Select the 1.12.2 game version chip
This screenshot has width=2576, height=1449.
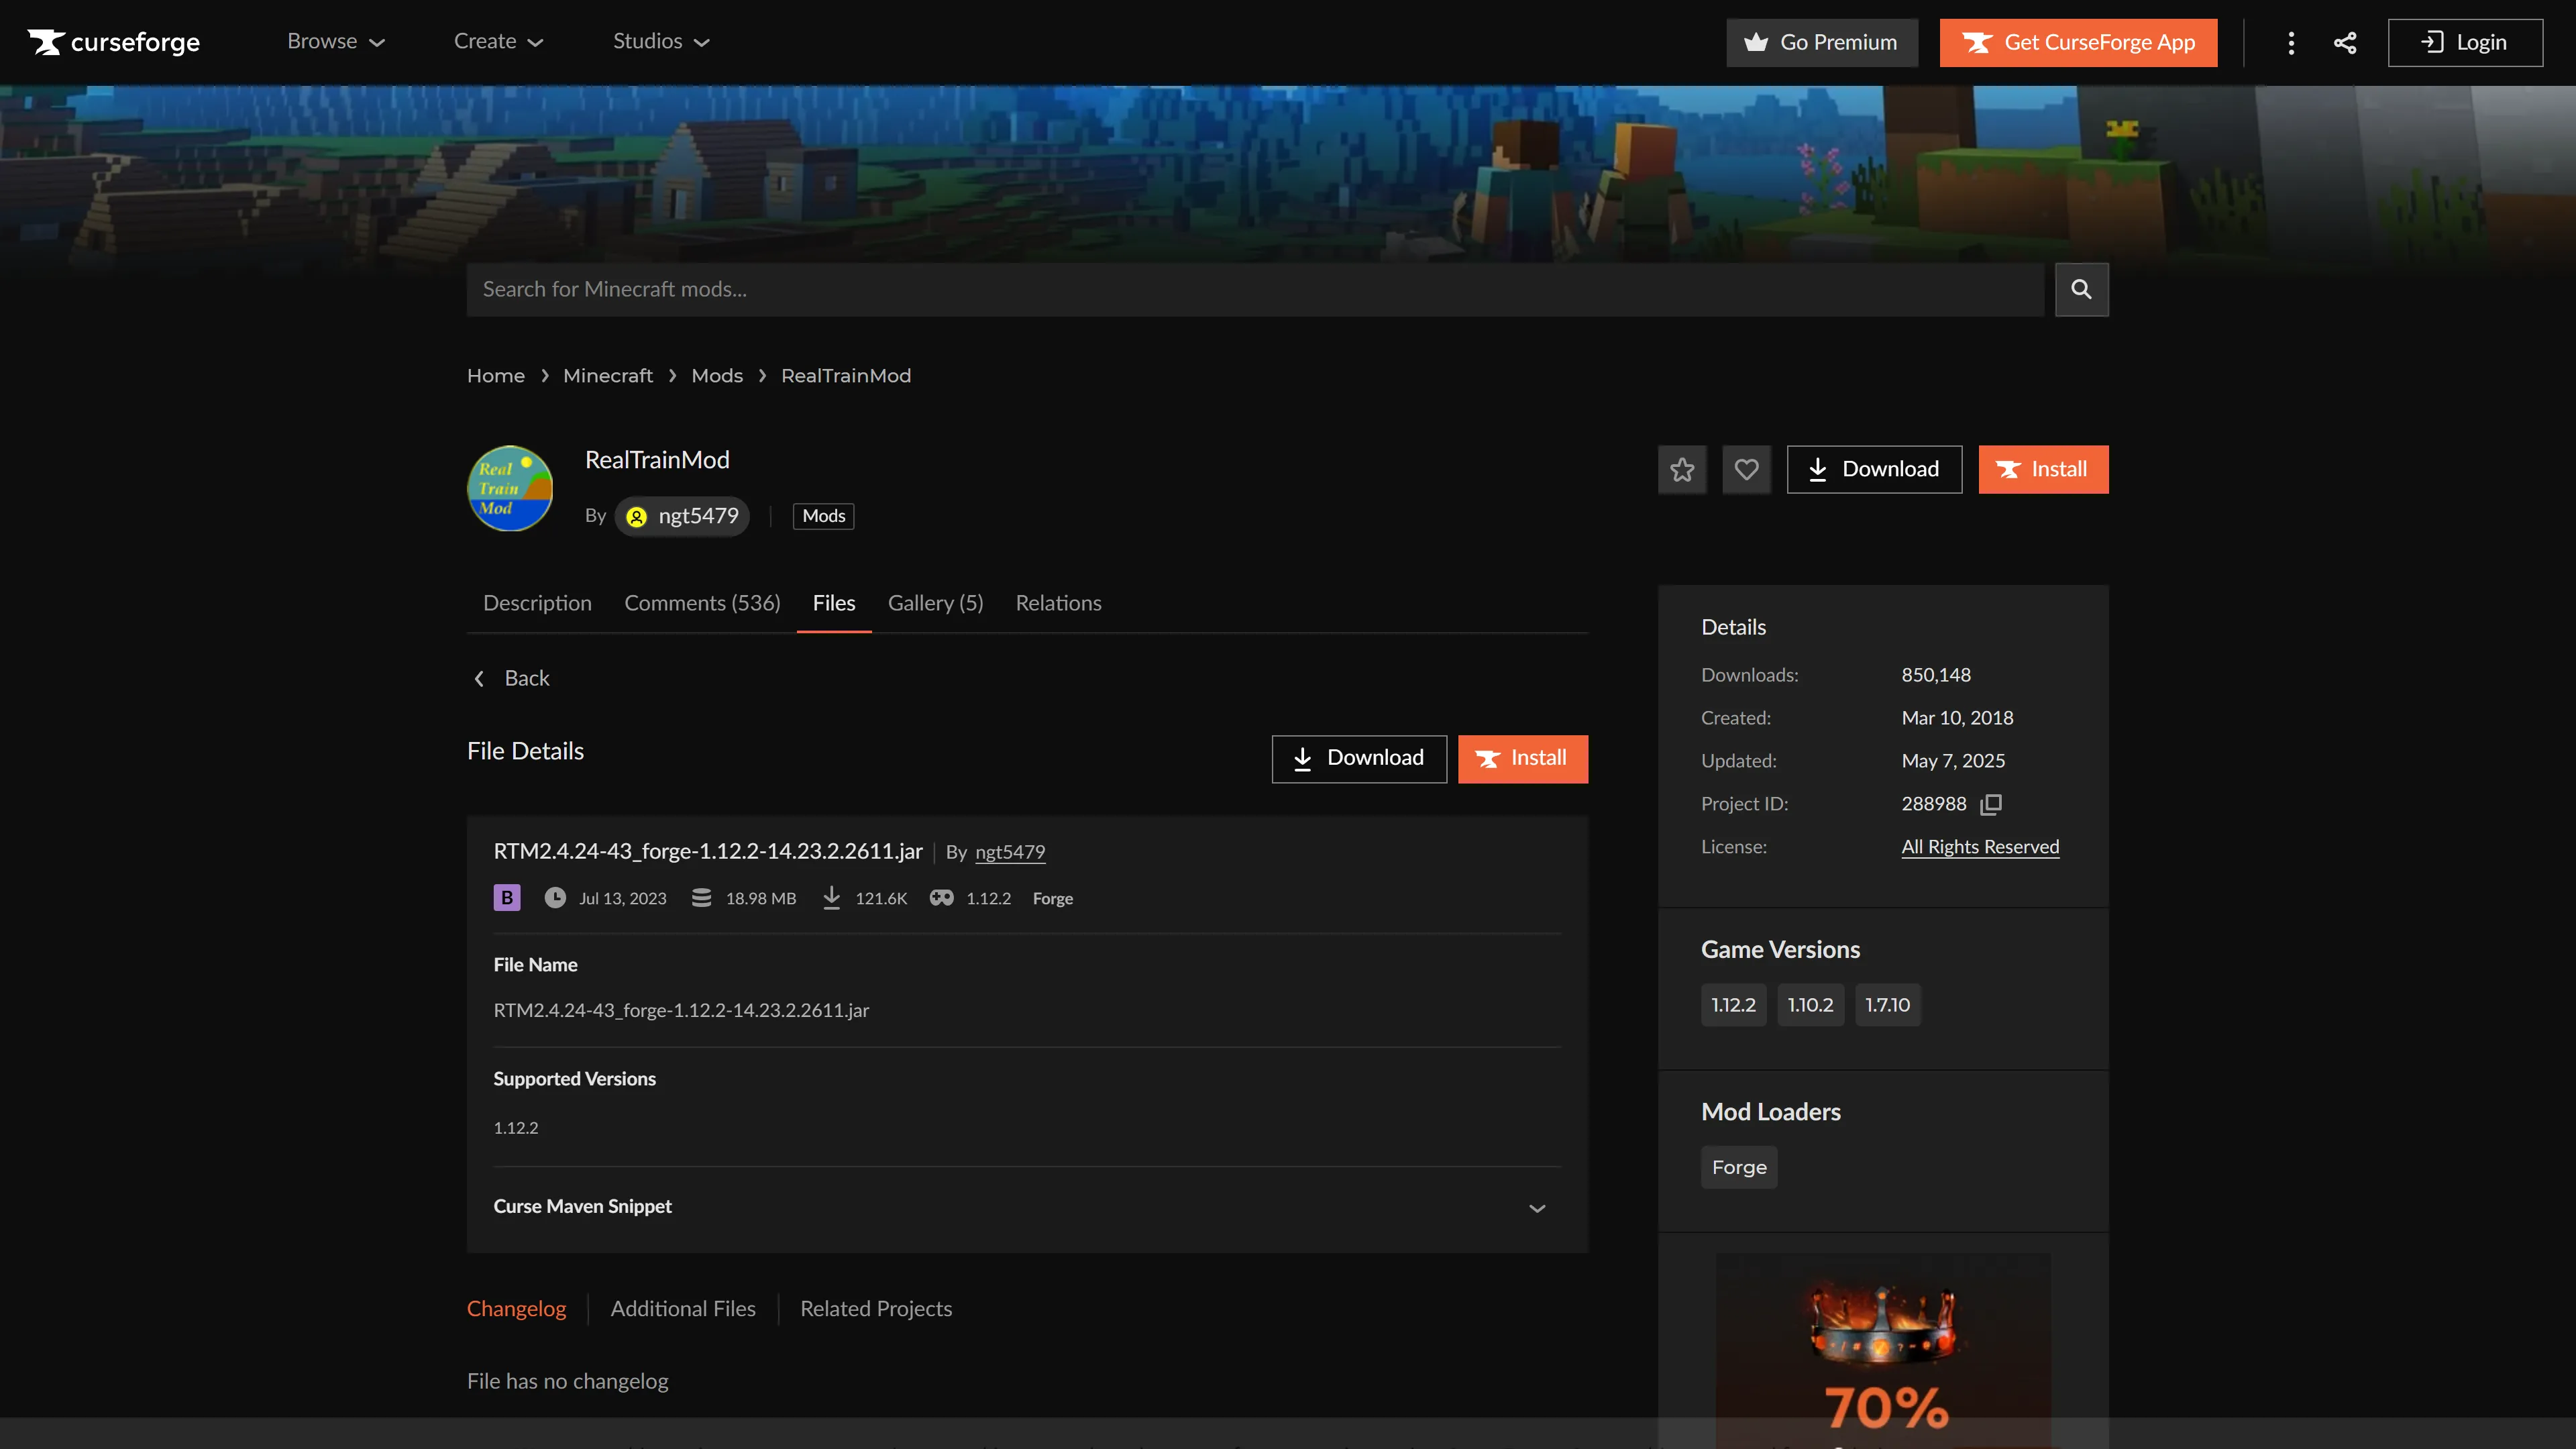(x=1732, y=1005)
